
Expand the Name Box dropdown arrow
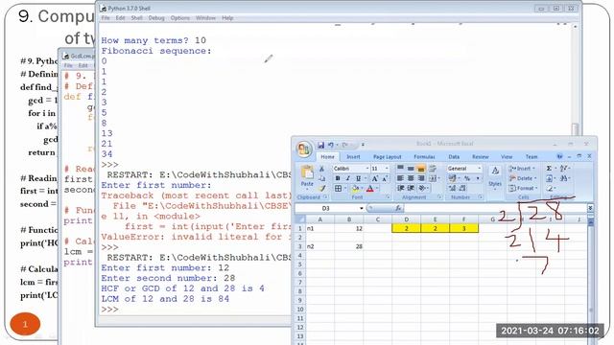[x=361, y=208]
